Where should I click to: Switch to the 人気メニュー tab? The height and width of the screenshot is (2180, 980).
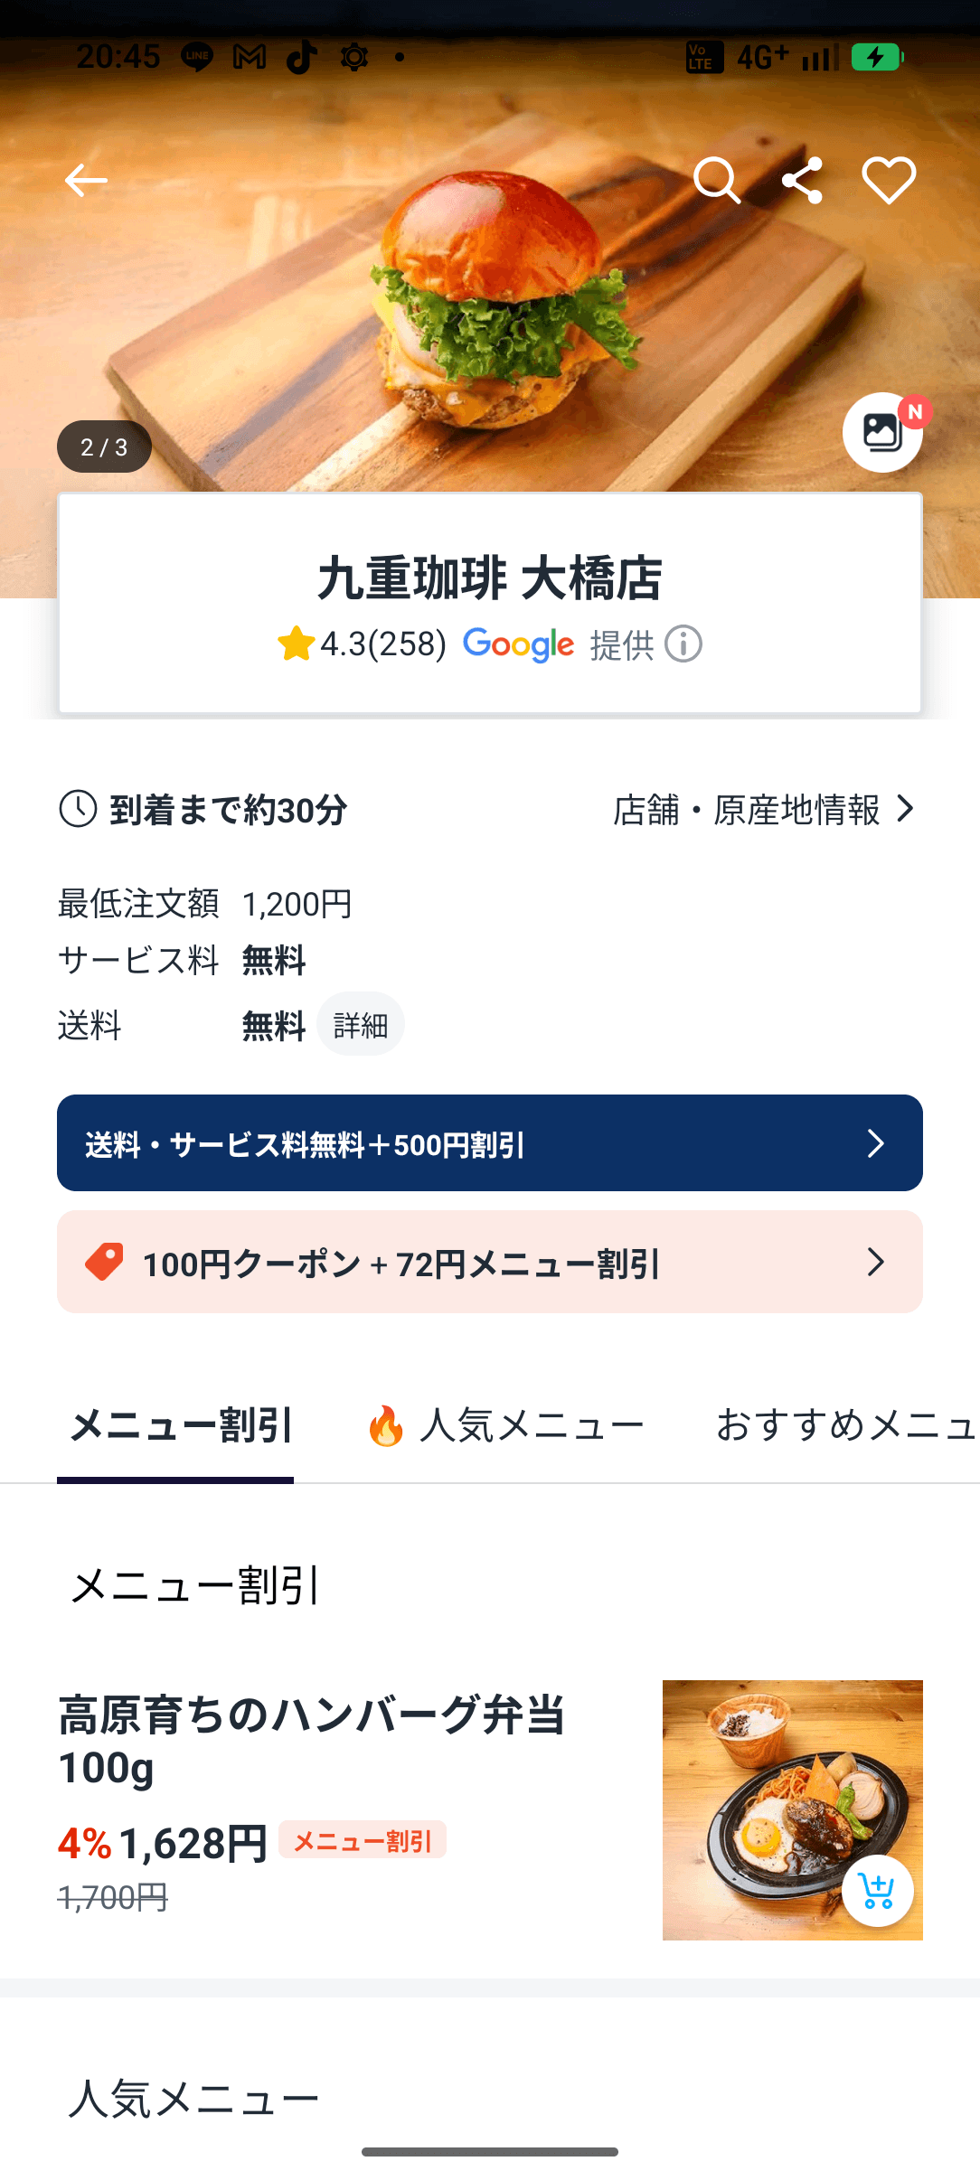click(x=506, y=1426)
